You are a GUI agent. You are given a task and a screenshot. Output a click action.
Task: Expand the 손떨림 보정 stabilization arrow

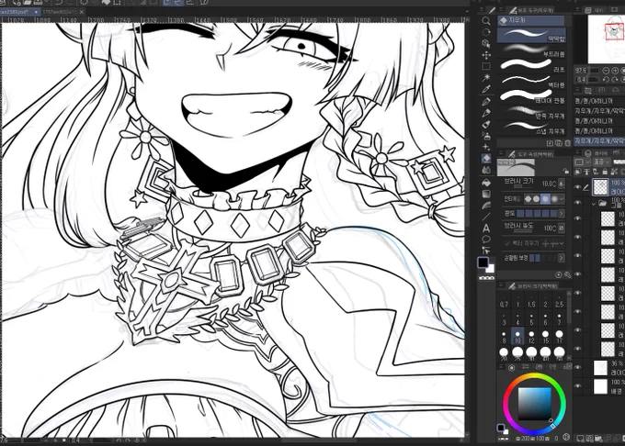[x=562, y=258]
